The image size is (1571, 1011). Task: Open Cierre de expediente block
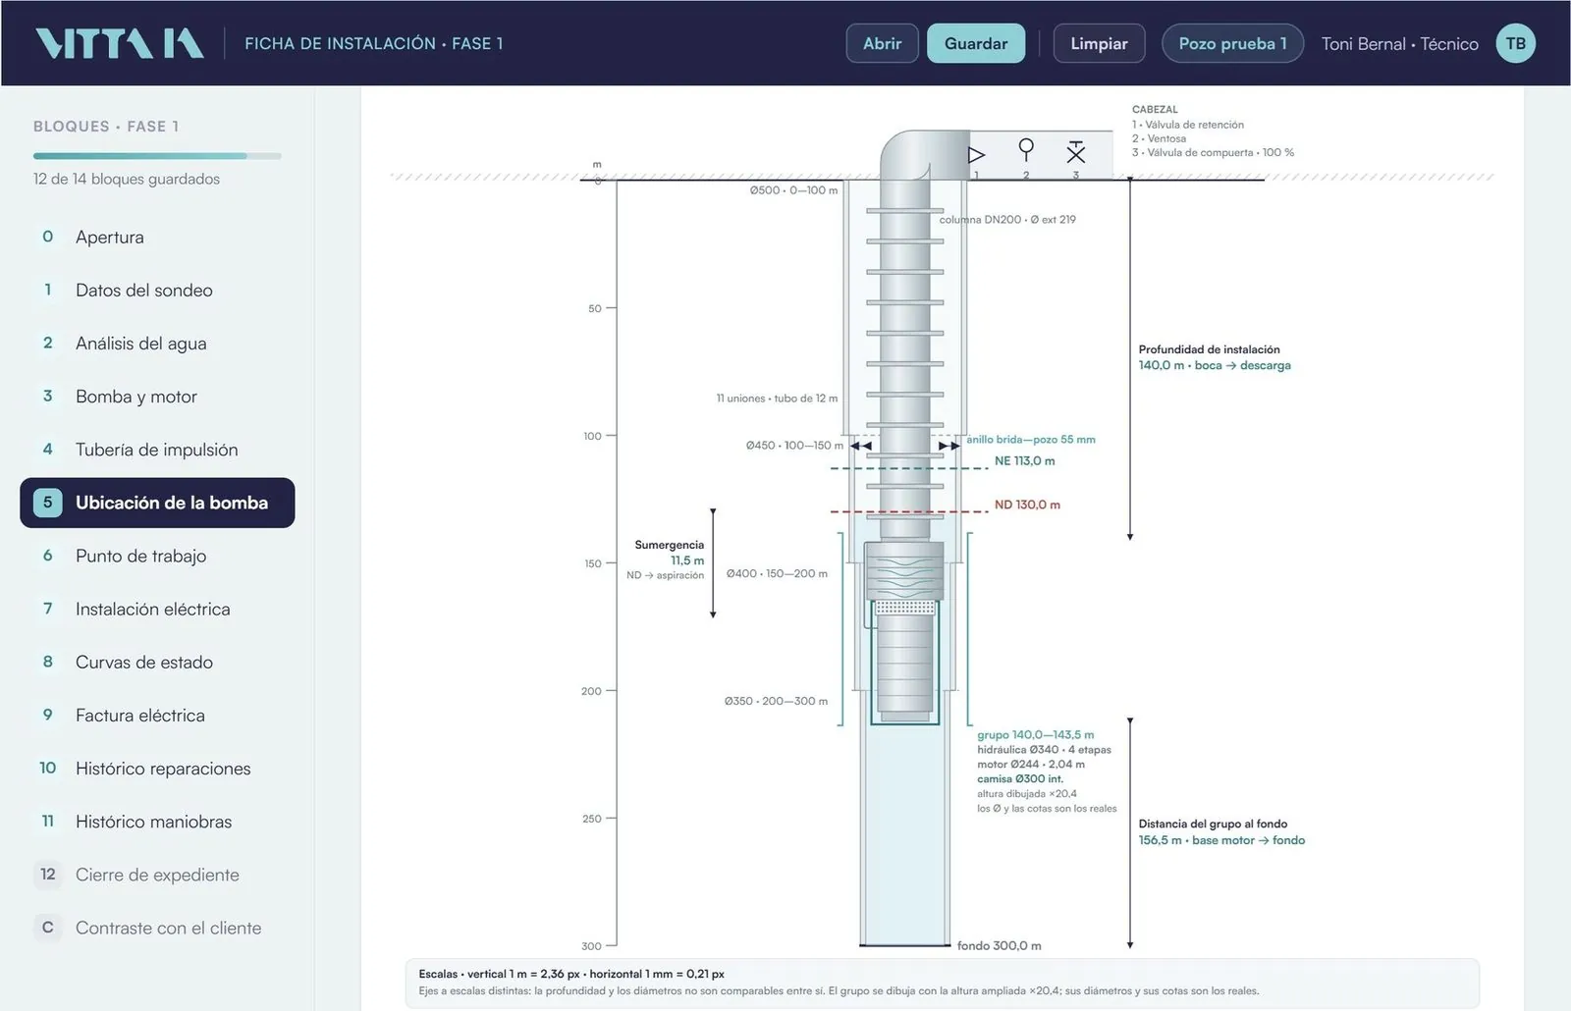157,875
